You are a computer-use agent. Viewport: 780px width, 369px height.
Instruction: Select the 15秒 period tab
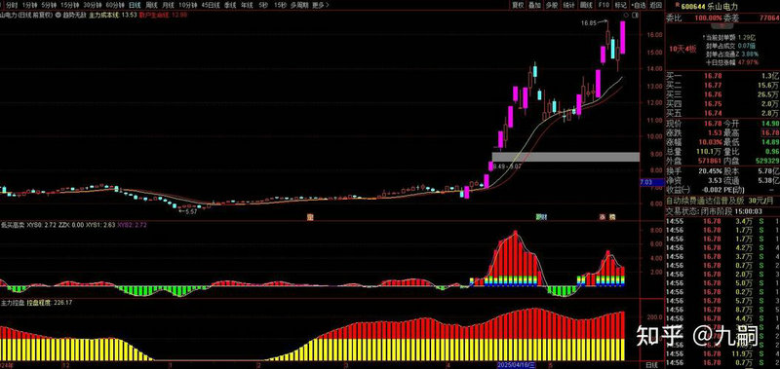pyautogui.click(x=280, y=5)
